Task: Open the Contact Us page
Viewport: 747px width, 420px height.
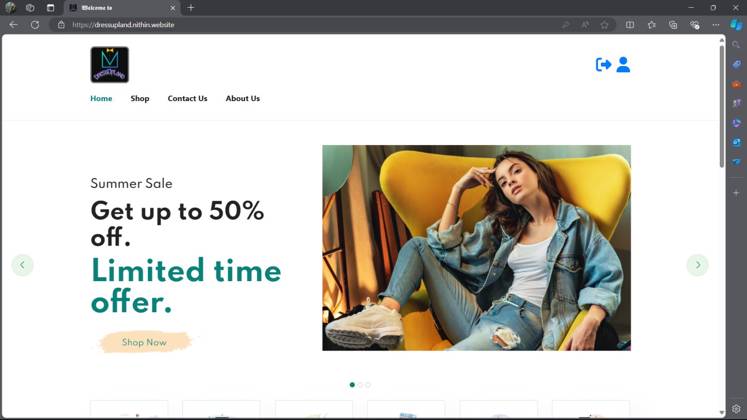Action: [x=187, y=98]
